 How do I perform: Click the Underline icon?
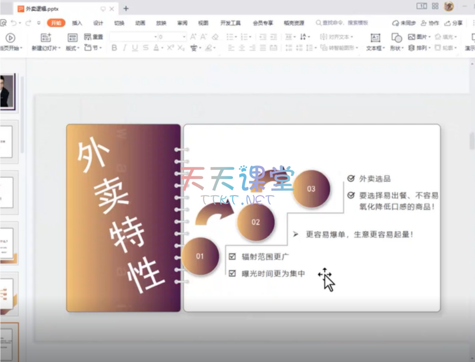(135, 48)
